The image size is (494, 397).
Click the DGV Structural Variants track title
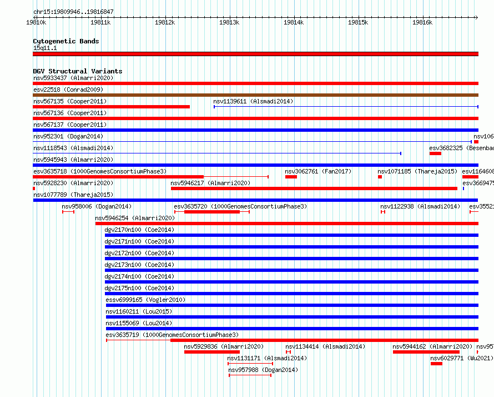pyautogui.click(x=78, y=71)
